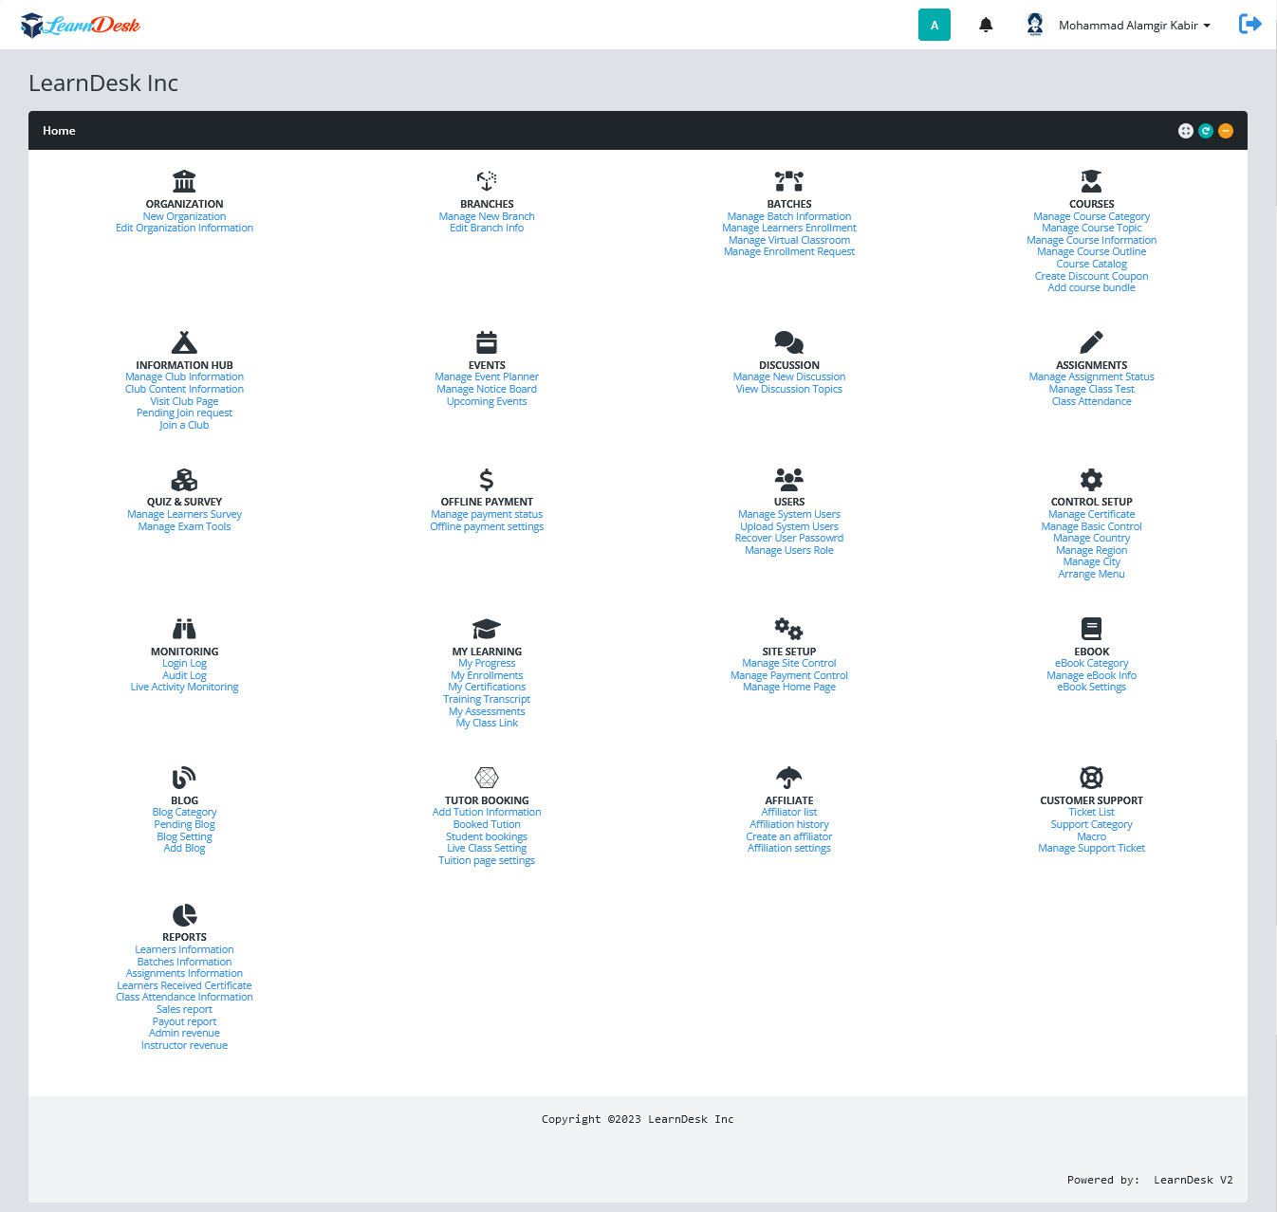Image resolution: width=1277 pixels, height=1212 pixels.
Task: Click the Courses graduate icon
Action: click(x=1092, y=181)
